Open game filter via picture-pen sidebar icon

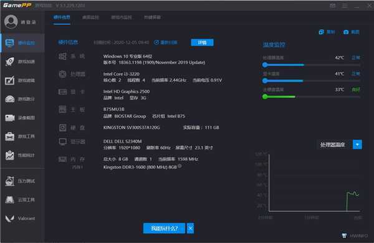pos(10,80)
